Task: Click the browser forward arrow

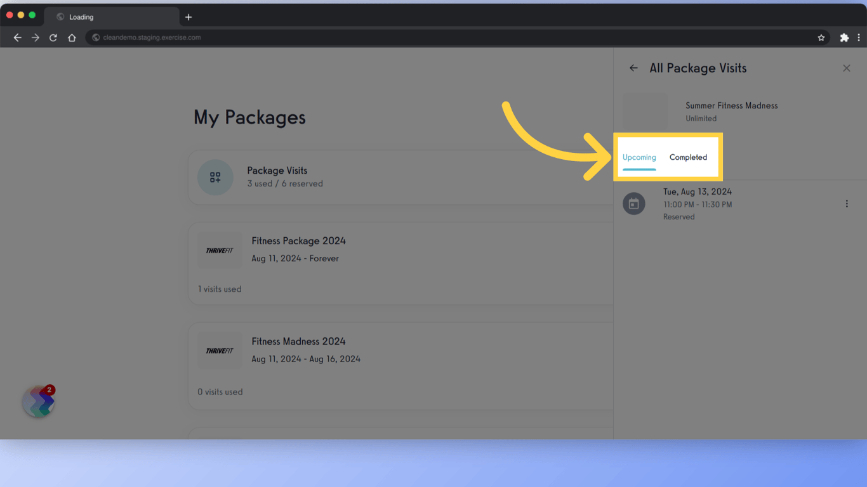Action: coord(36,37)
